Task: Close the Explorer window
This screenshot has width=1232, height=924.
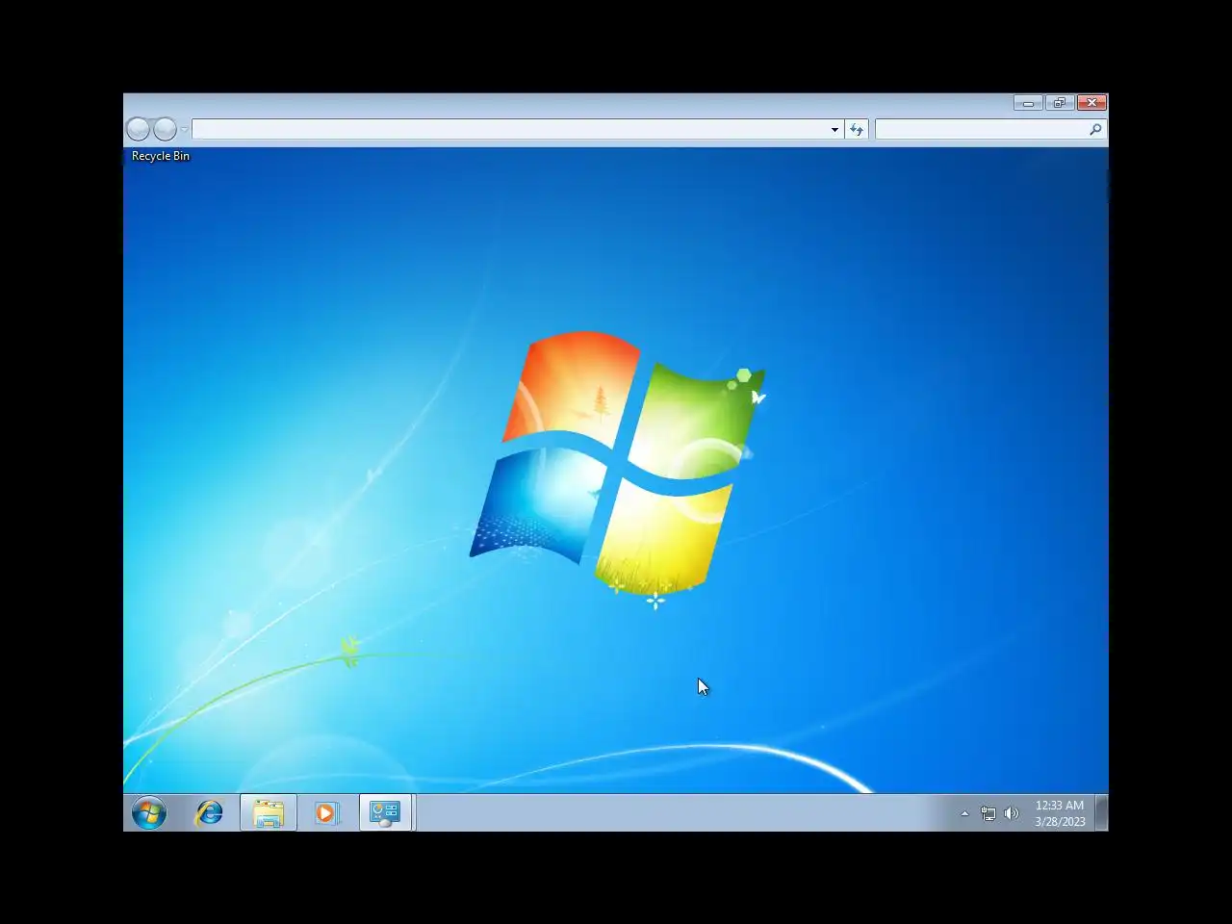Action: pyautogui.click(x=1091, y=103)
